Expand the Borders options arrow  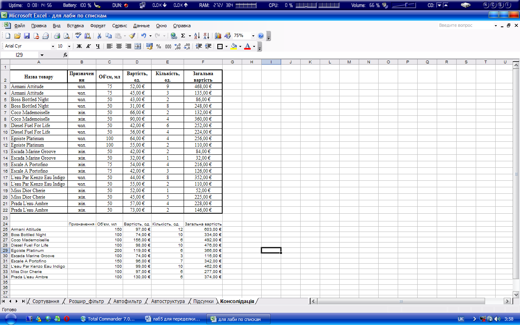(226, 46)
